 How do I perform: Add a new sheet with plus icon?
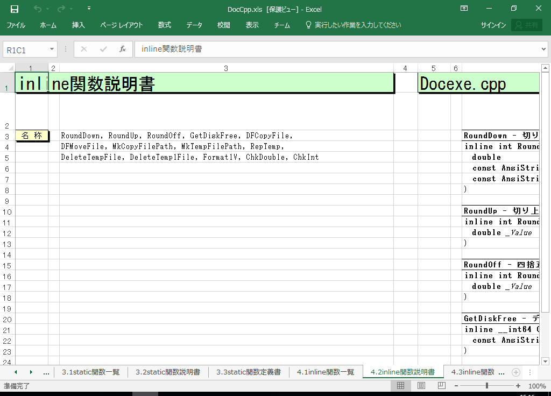tap(515, 372)
